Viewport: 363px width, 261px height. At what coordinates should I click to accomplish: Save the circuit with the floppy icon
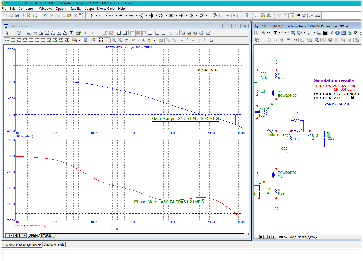coord(17,15)
